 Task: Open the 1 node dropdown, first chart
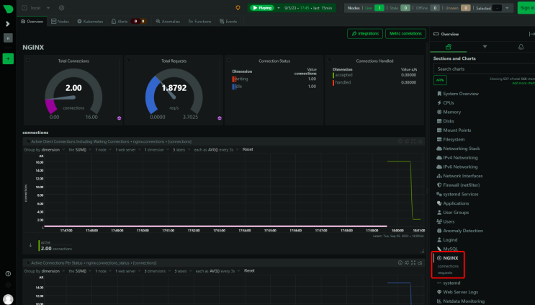point(103,149)
